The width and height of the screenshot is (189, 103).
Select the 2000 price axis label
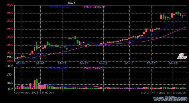[x=10, y=45]
